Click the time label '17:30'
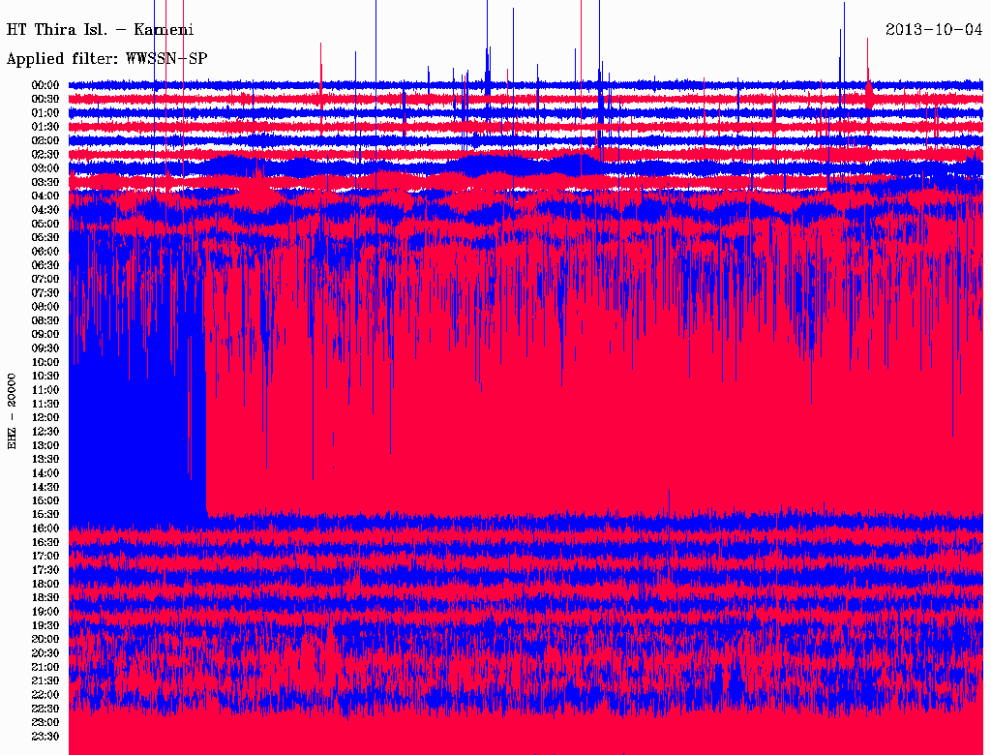 [x=45, y=570]
